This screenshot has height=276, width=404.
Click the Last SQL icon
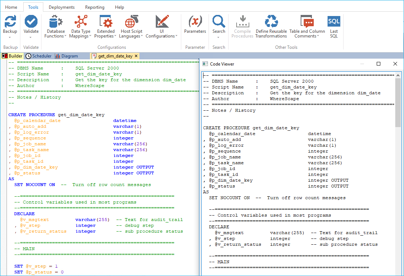pos(334,22)
